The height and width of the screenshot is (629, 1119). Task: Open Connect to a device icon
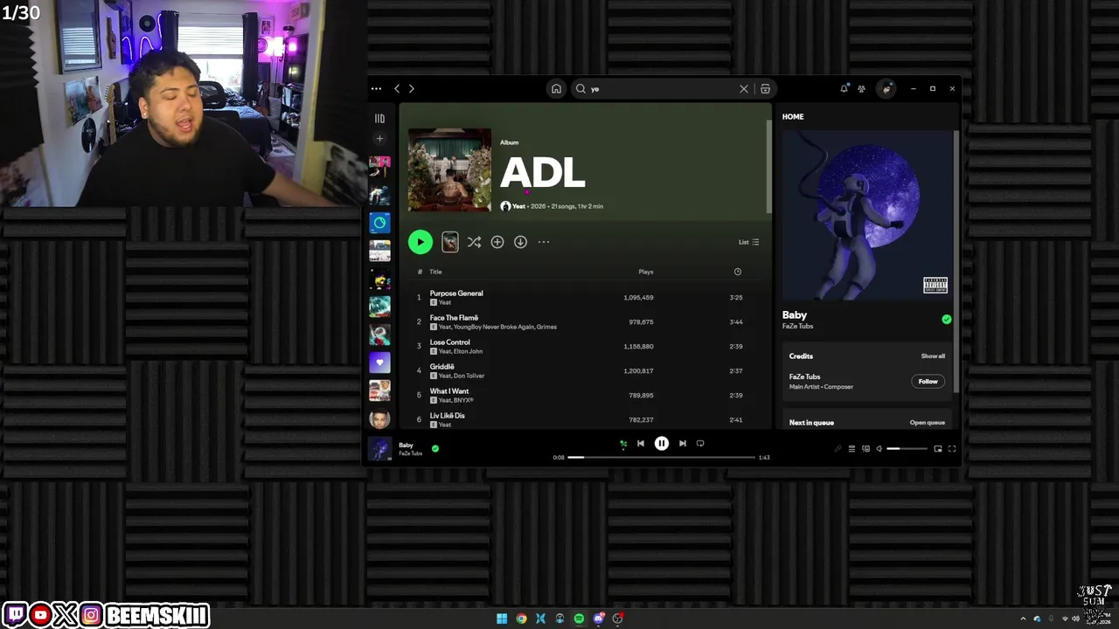pos(865,449)
